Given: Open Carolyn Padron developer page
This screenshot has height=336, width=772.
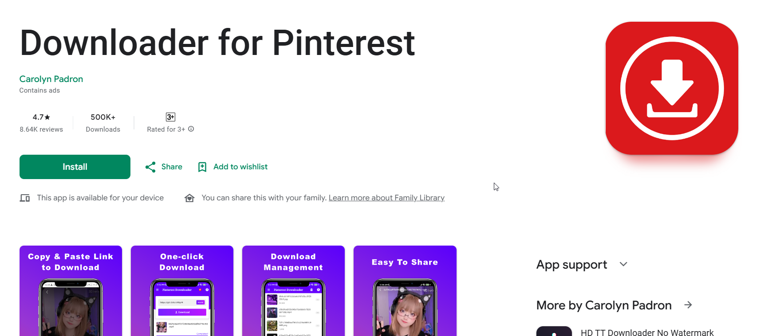Looking at the screenshot, I should click(x=51, y=79).
